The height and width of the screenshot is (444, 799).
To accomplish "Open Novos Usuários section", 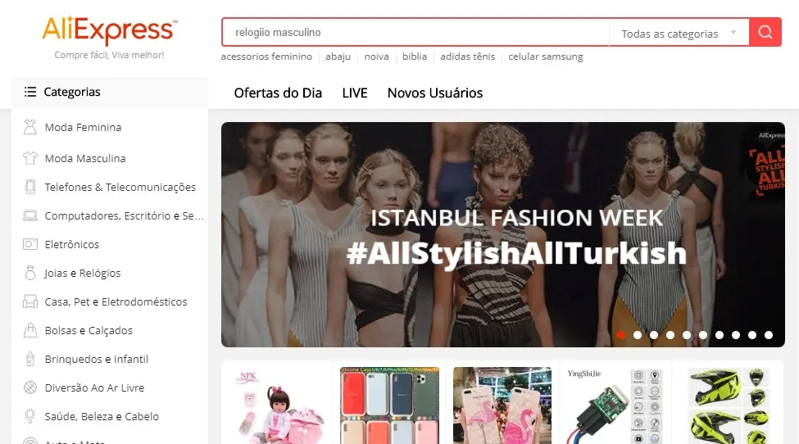I will tap(435, 93).
